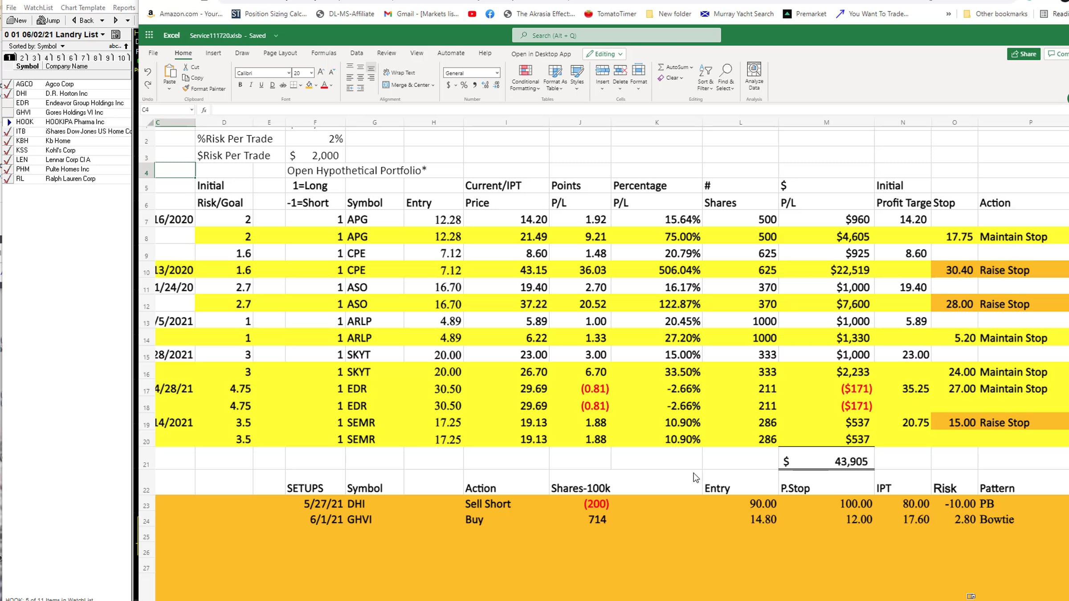The width and height of the screenshot is (1069, 601).
Task: Click the Cut scissors icon
Action: [x=186, y=67]
